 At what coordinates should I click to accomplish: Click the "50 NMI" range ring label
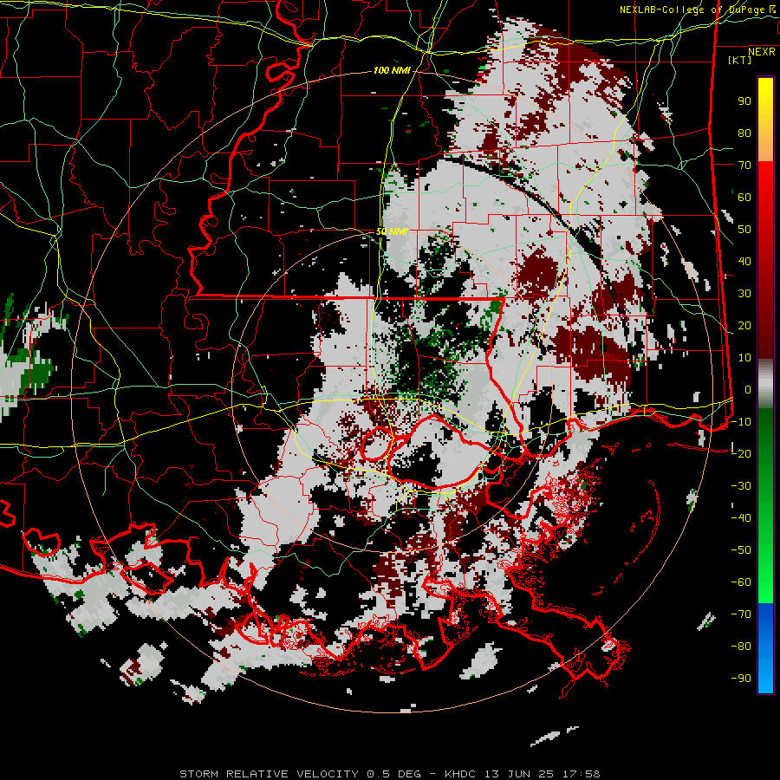[x=392, y=231]
